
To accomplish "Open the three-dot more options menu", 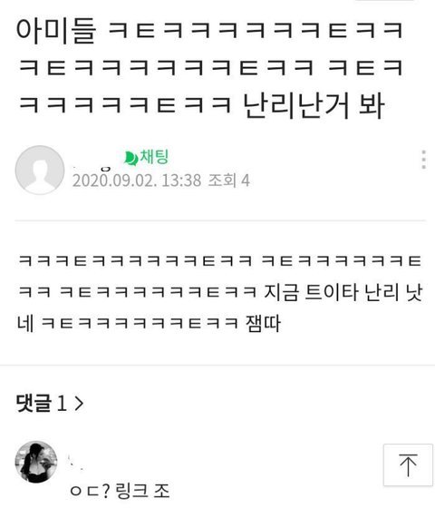I will click(424, 160).
